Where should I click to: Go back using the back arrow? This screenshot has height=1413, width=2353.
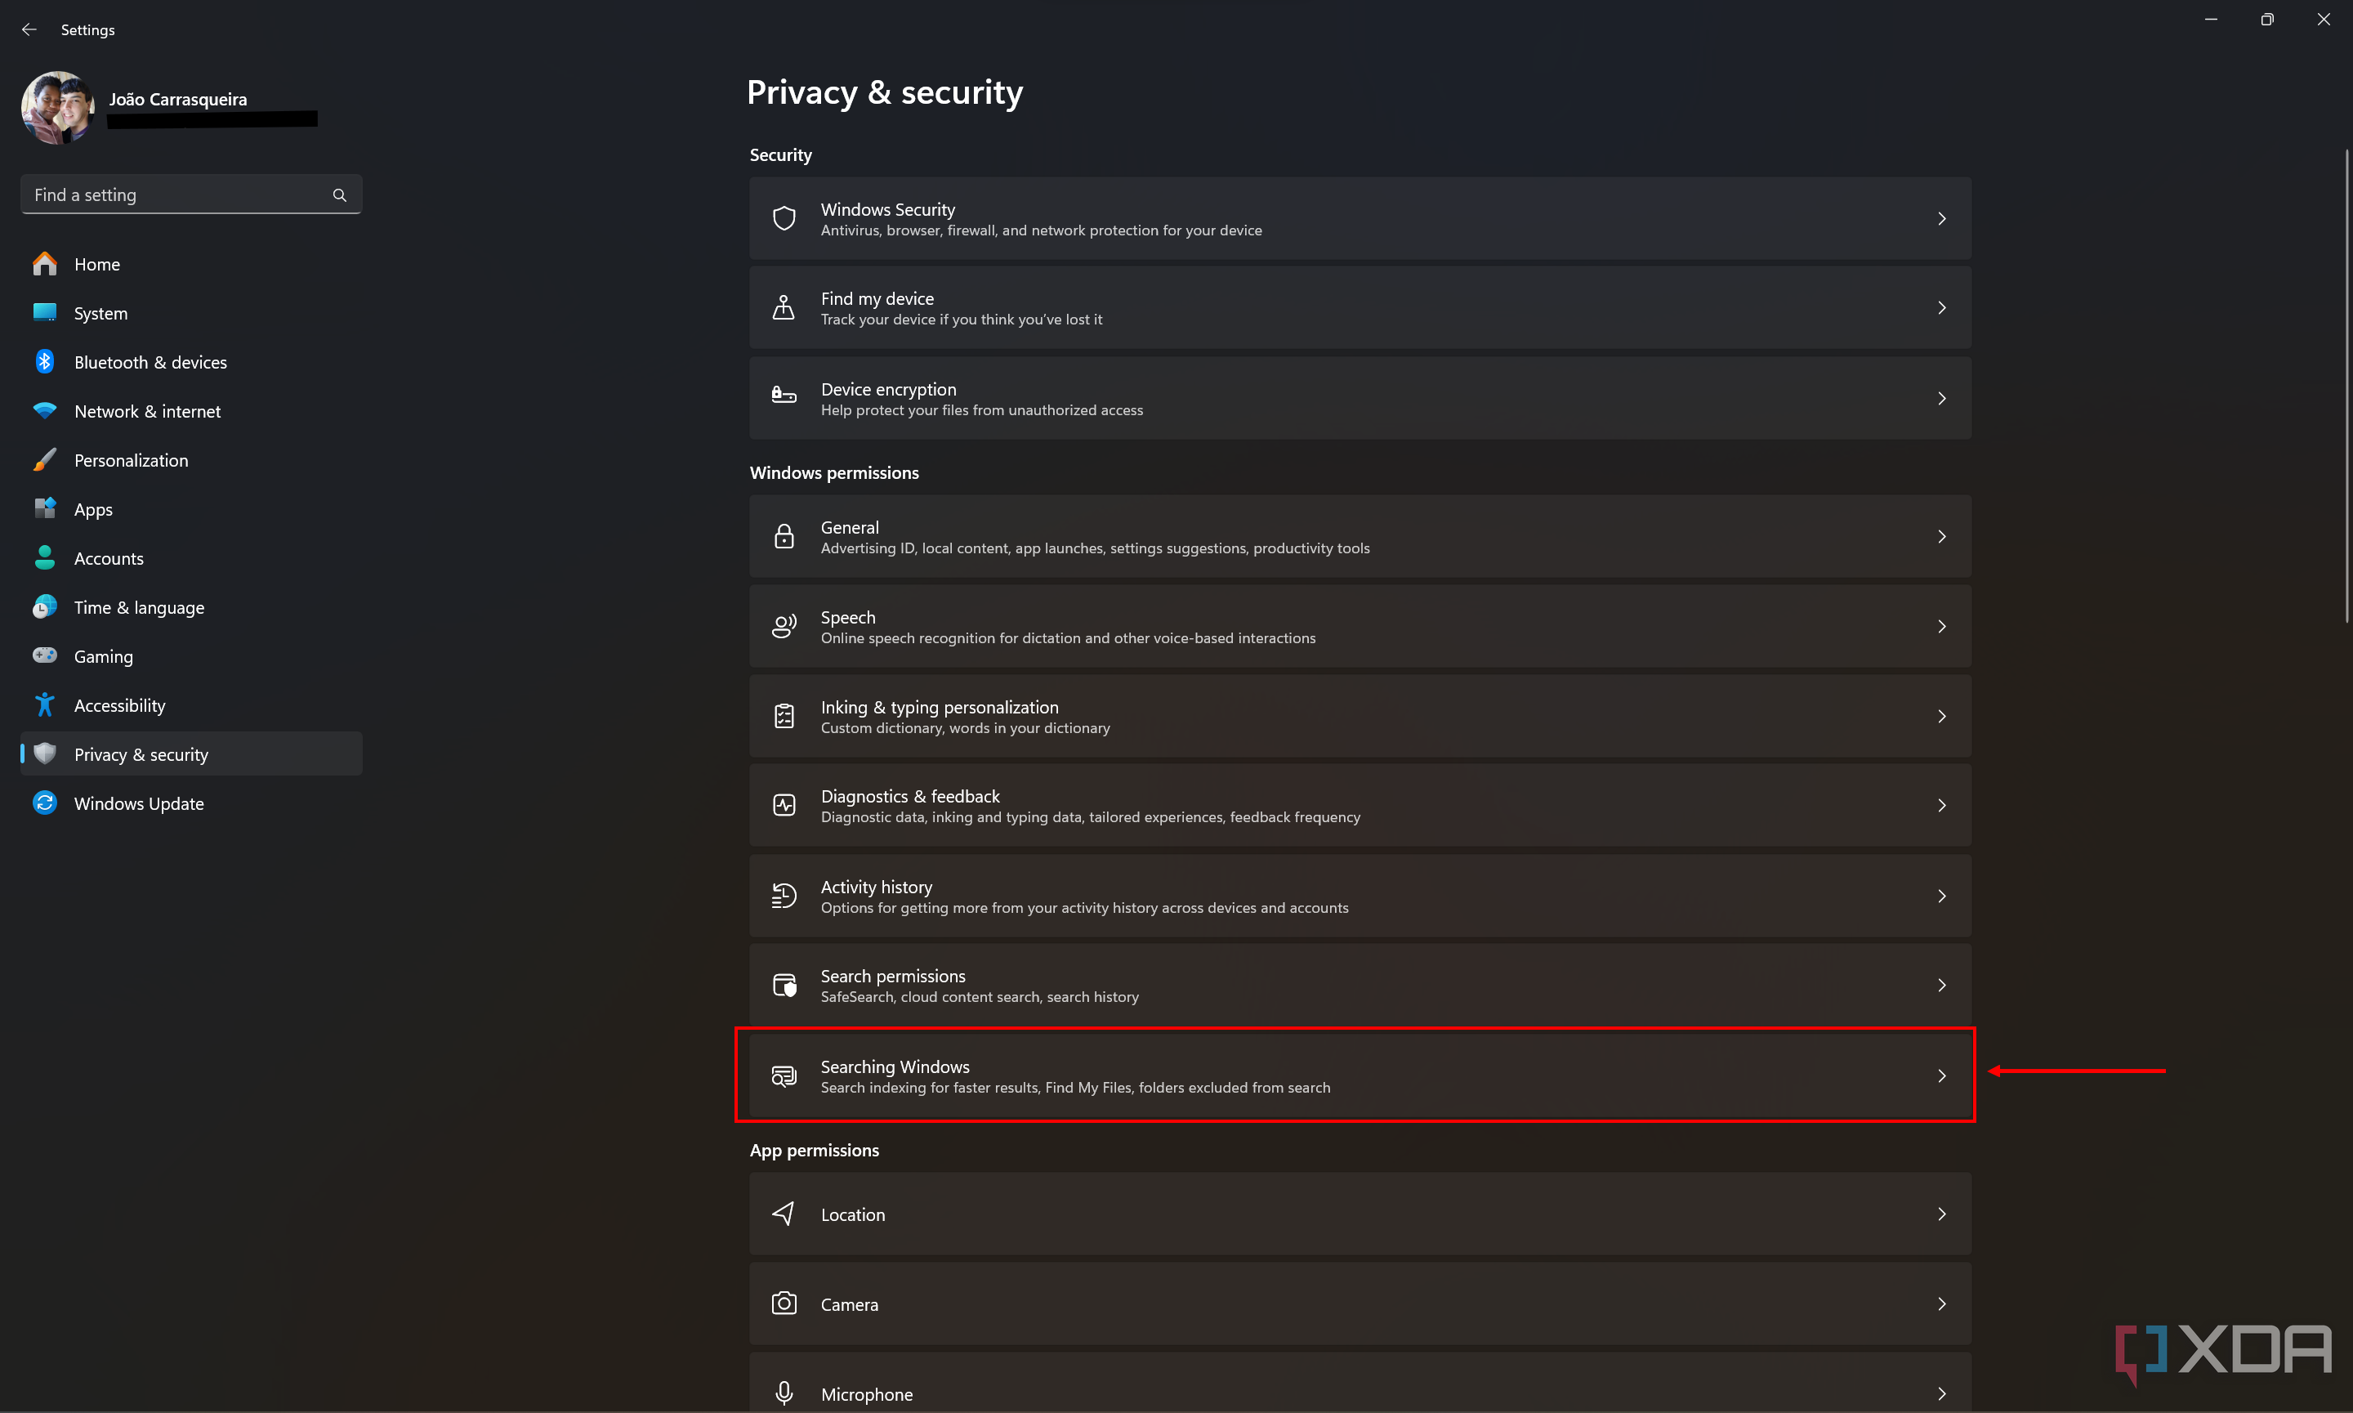coord(29,29)
